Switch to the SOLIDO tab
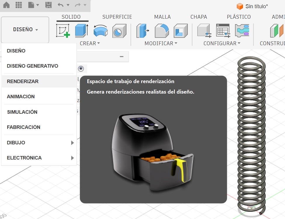Screen dimensions: 285x219 [71, 17]
